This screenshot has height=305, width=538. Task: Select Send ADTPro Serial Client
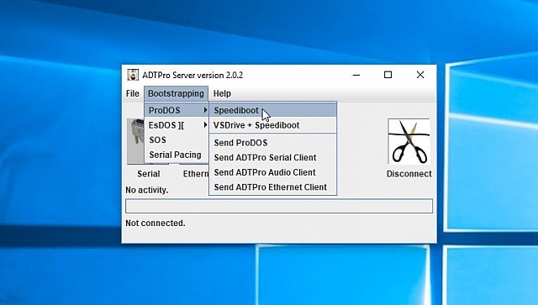(x=272, y=157)
